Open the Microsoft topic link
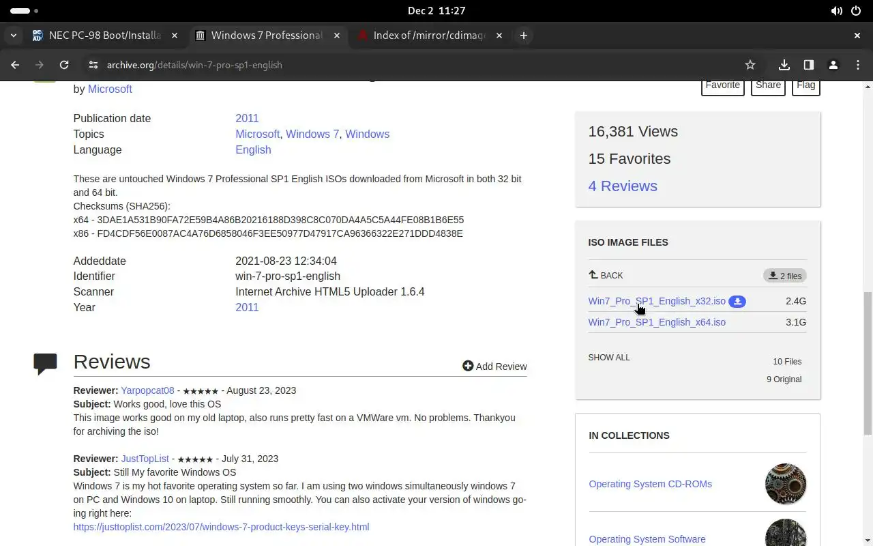Image resolution: width=873 pixels, height=546 pixels. tap(257, 134)
